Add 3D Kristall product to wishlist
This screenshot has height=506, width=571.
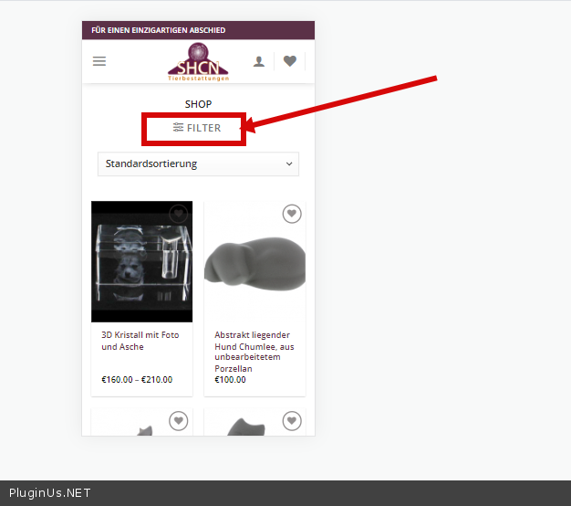(179, 214)
